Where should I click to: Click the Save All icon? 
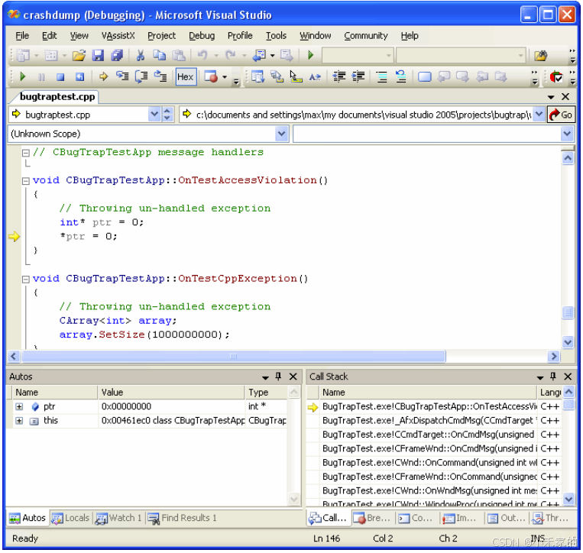(117, 55)
